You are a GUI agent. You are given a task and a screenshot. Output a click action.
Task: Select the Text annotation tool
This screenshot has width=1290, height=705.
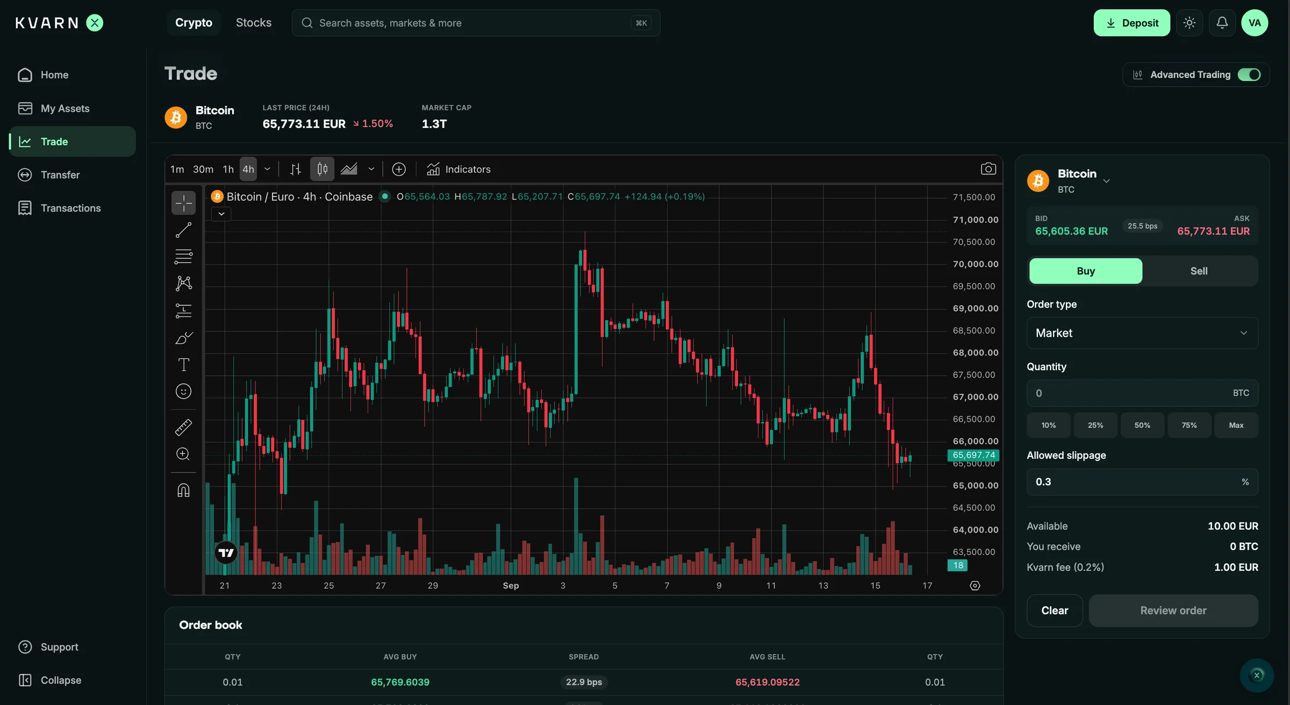coord(183,364)
